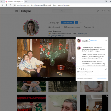
Task: Expand the suggested accounts dropdown arrow
Action: pos(77,22)
